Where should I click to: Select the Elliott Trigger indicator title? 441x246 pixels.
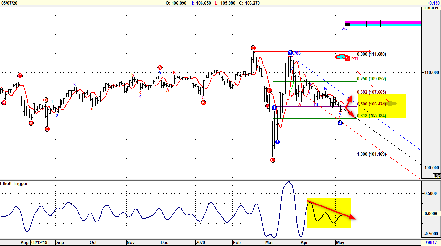tap(14, 184)
